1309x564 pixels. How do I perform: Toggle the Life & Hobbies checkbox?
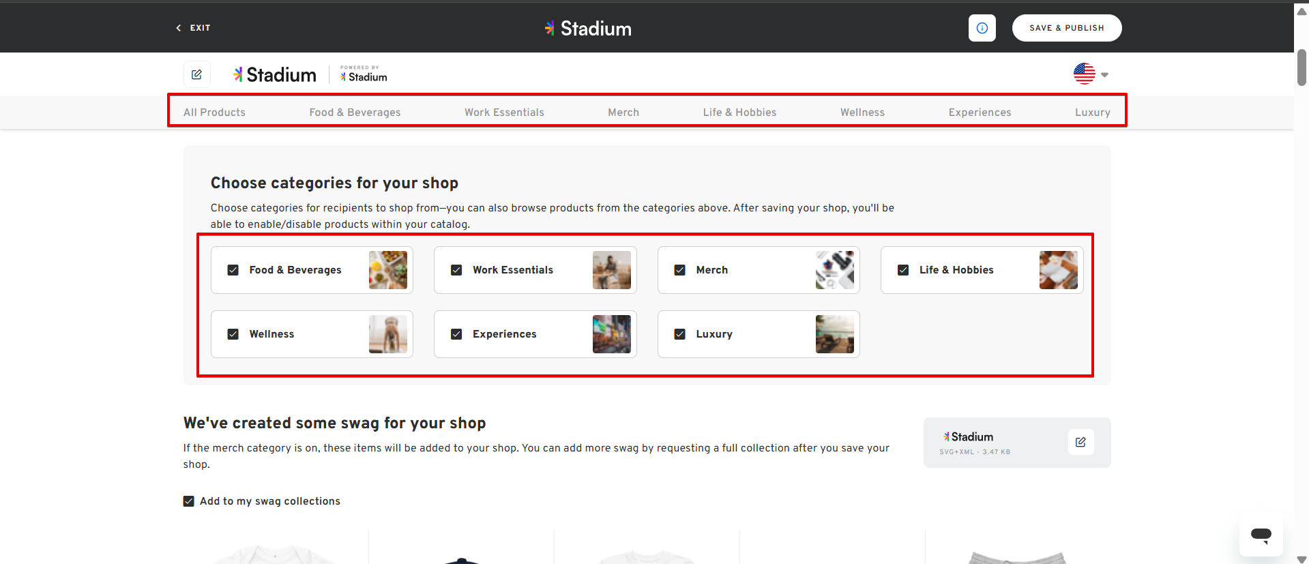[x=903, y=270]
